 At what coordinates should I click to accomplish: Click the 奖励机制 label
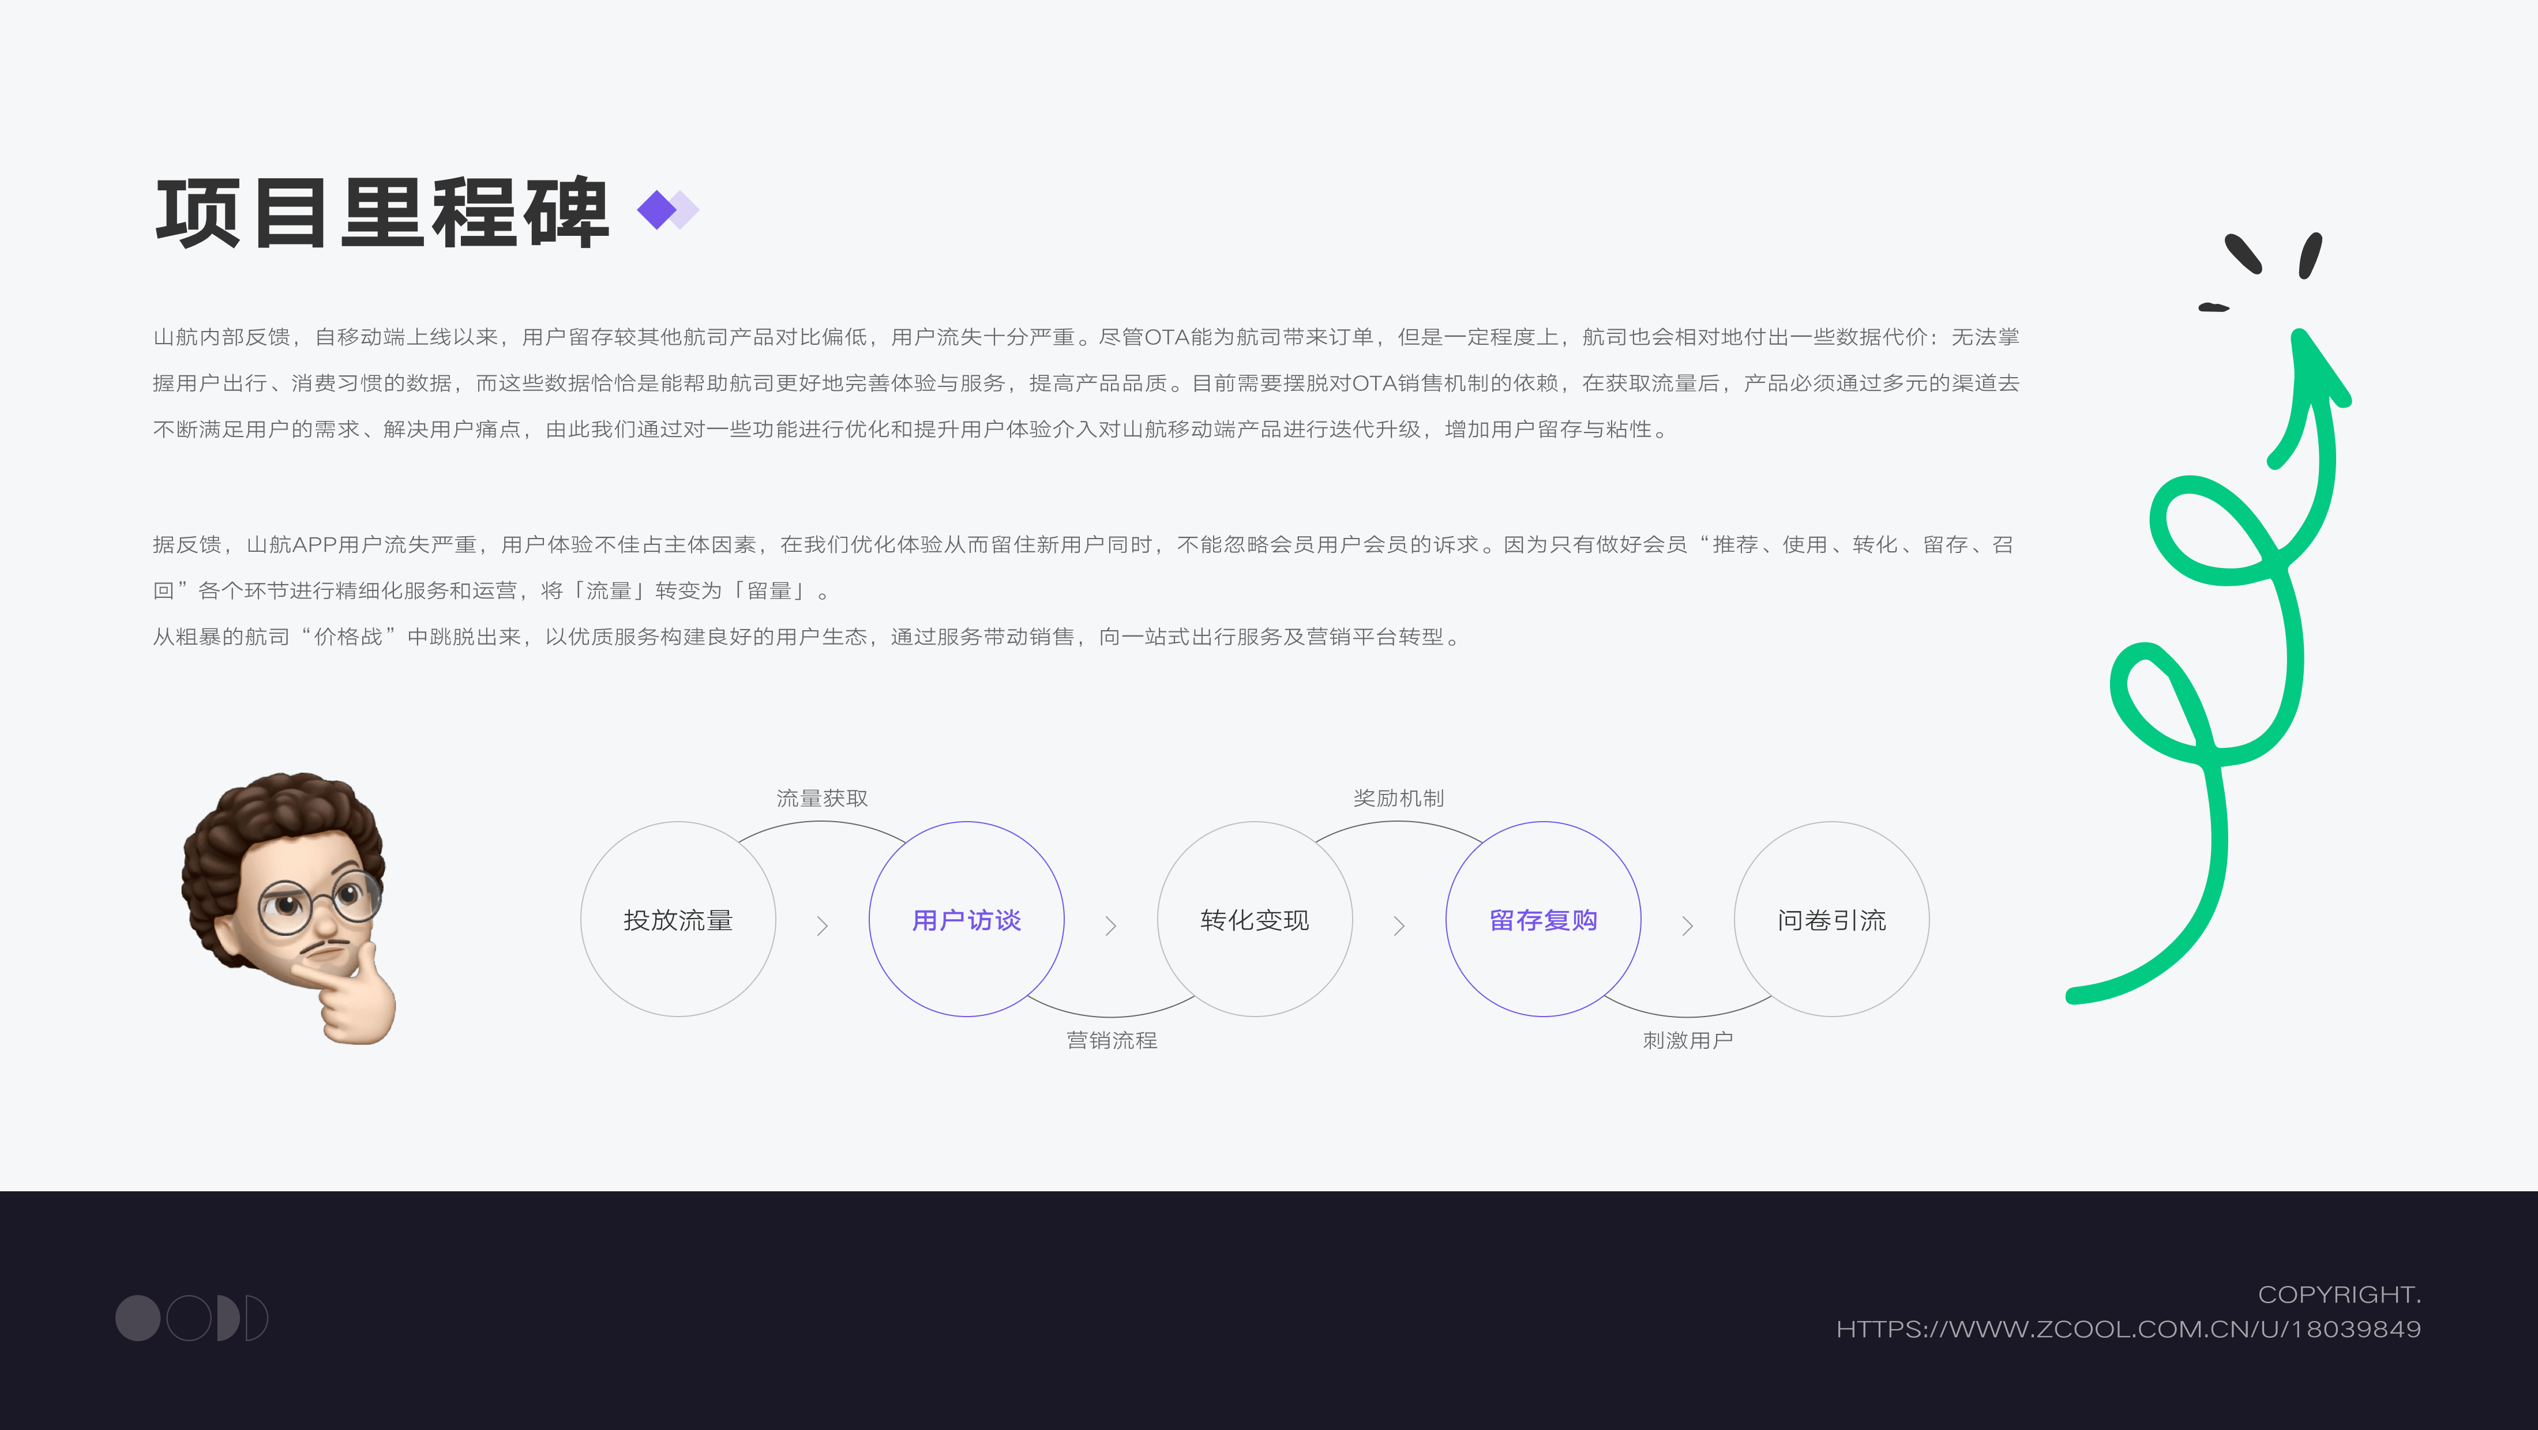coord(1398,797)
